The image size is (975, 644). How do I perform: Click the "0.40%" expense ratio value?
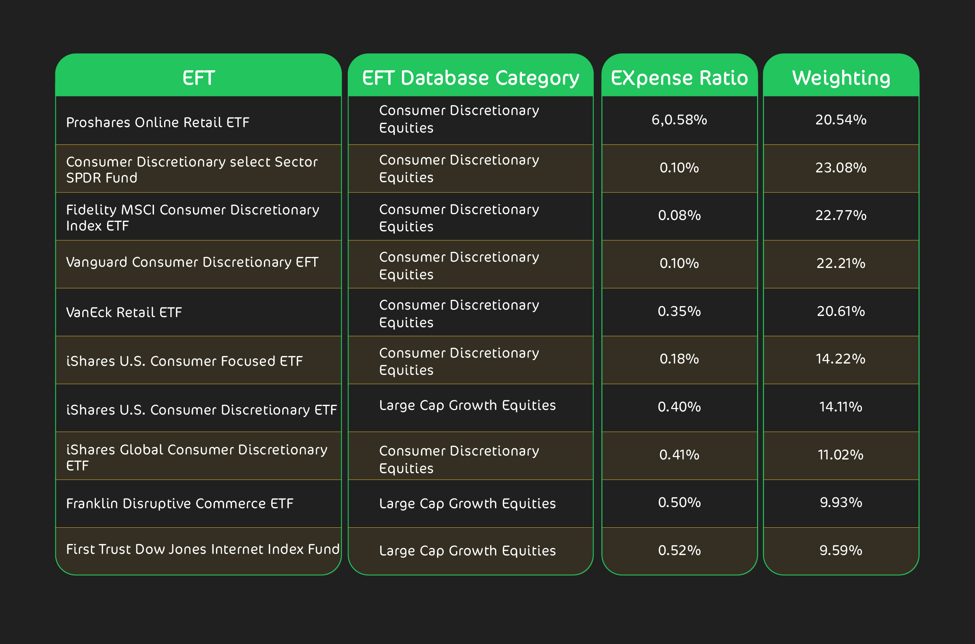679,407
